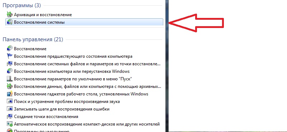
Task: Open the Восстановление control panel item
Action: point(30,49)
